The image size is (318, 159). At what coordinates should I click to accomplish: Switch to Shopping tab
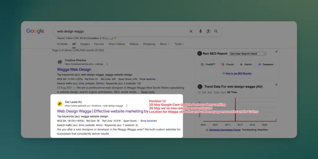(x=149, y=44)
